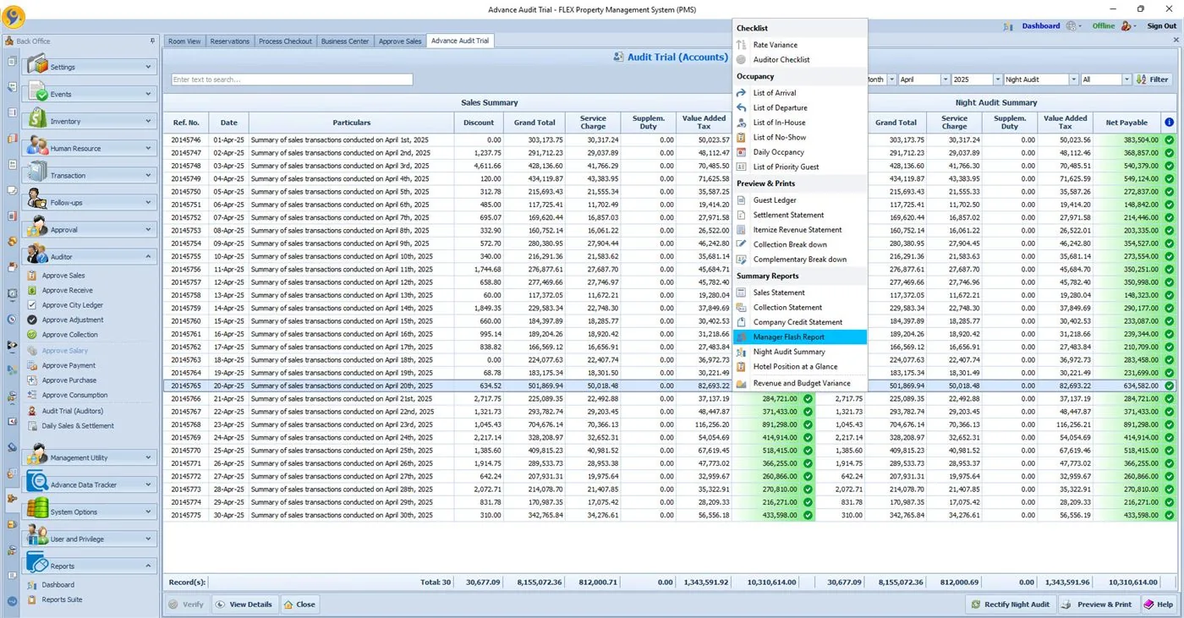The image size is (1184, 618).
Task: Click the Approve Adjustment dark check icon
Action: 32,320
